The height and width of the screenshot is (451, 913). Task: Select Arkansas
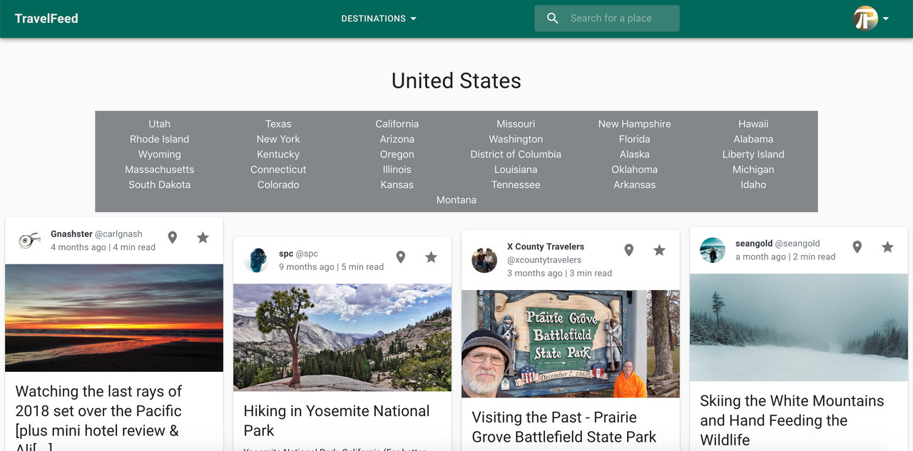[635, 185]
